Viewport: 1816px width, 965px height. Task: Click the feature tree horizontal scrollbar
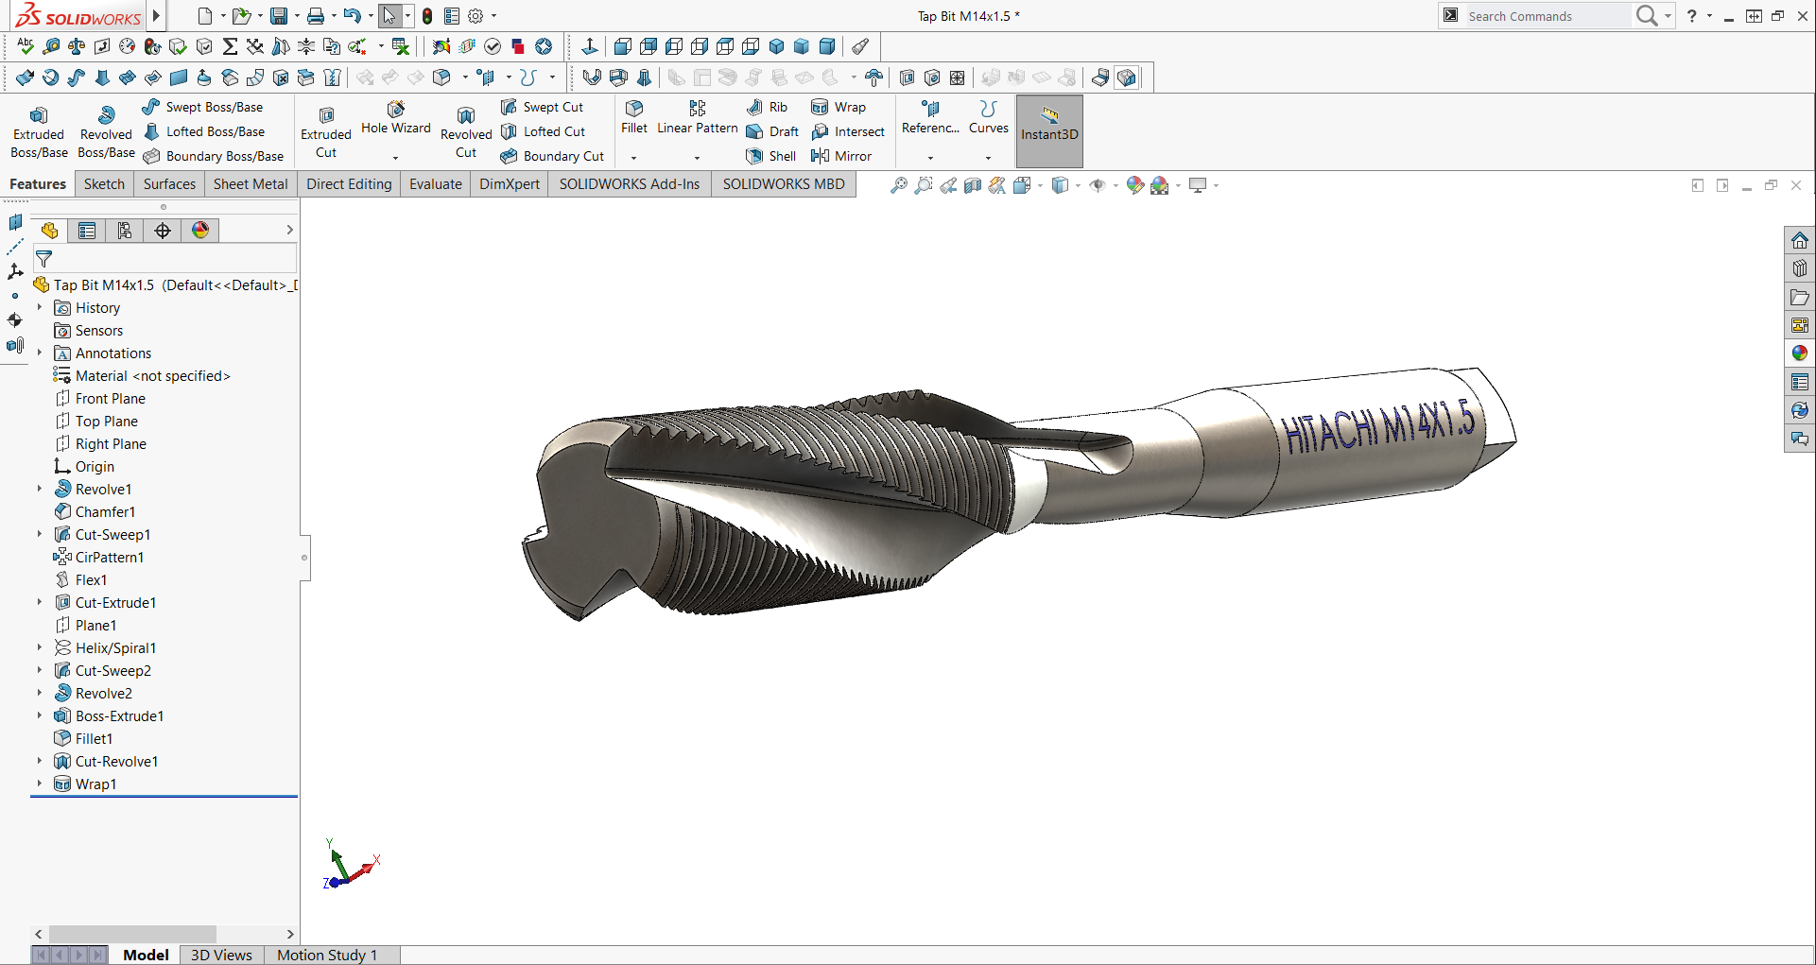point(132,934)
